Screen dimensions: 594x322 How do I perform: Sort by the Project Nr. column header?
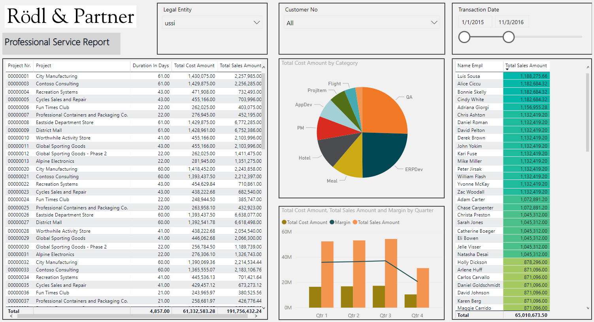pos(19,66)
